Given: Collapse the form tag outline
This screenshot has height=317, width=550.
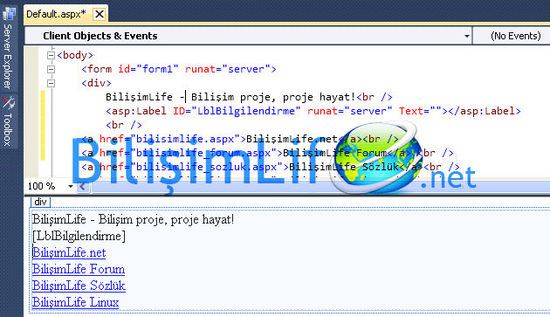Looking at the screenshot, I should (x=51, y=69).
